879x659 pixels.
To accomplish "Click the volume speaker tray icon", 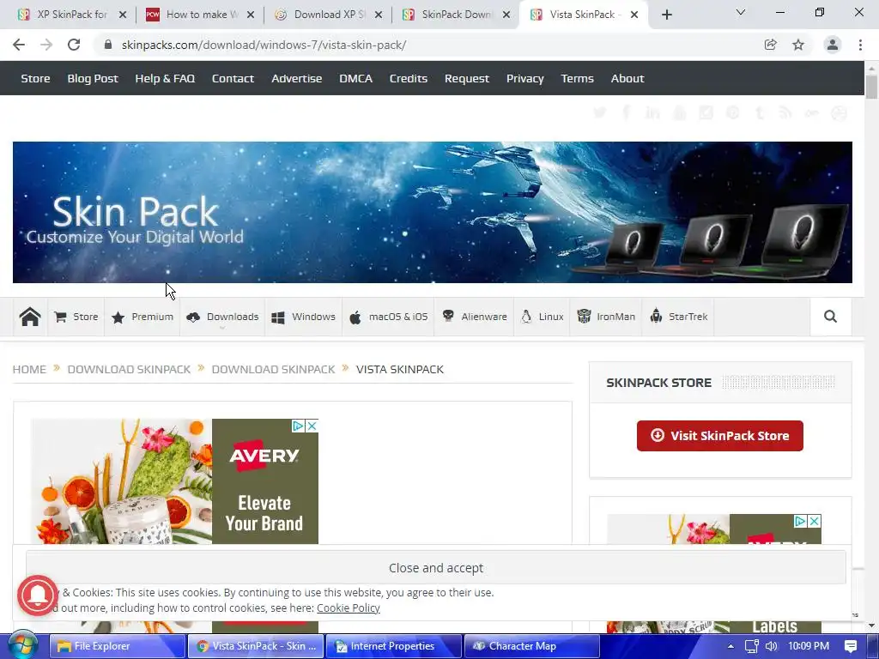I will pyautogui.click(x=772, y=646).
